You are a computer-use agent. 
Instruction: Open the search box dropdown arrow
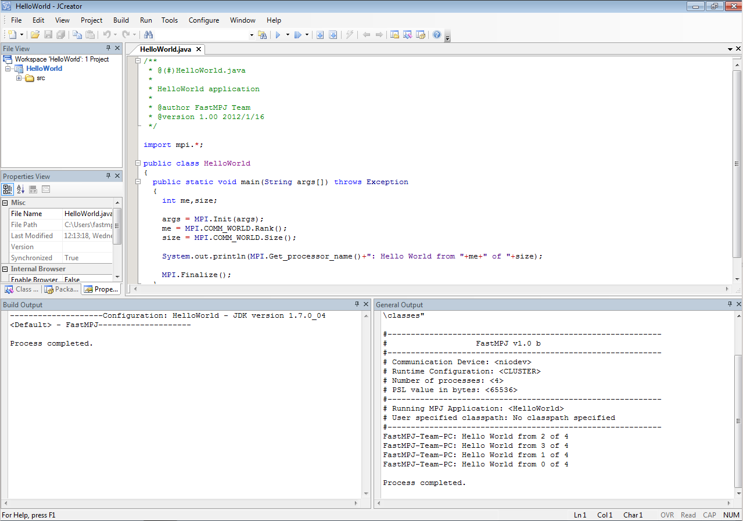[x=252, y=35]
